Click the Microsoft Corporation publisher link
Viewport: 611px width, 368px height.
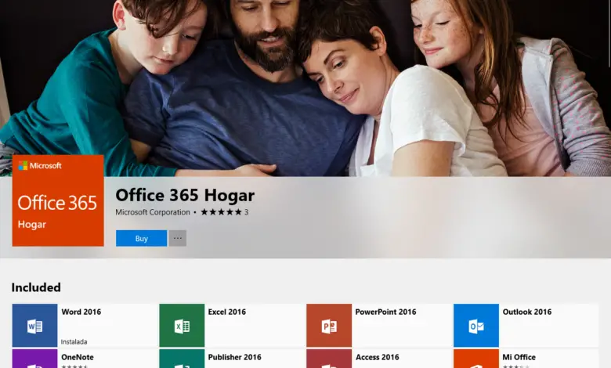[153, 212]
